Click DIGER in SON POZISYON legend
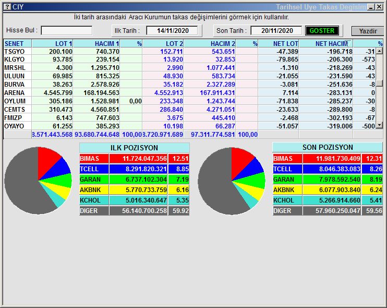 pyautogui.click(x=287, y=211)
